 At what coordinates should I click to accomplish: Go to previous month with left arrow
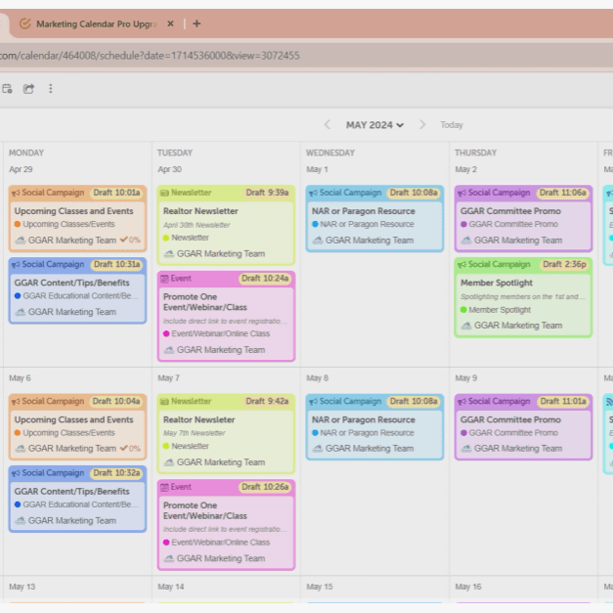click(328, 125)
